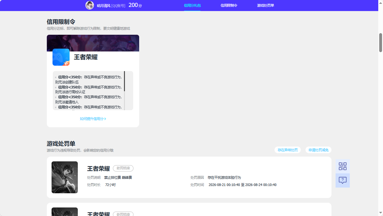Switch to the 游戏处罚单 tab
Viewport: 383px width, 216px height.
(266, 5)
